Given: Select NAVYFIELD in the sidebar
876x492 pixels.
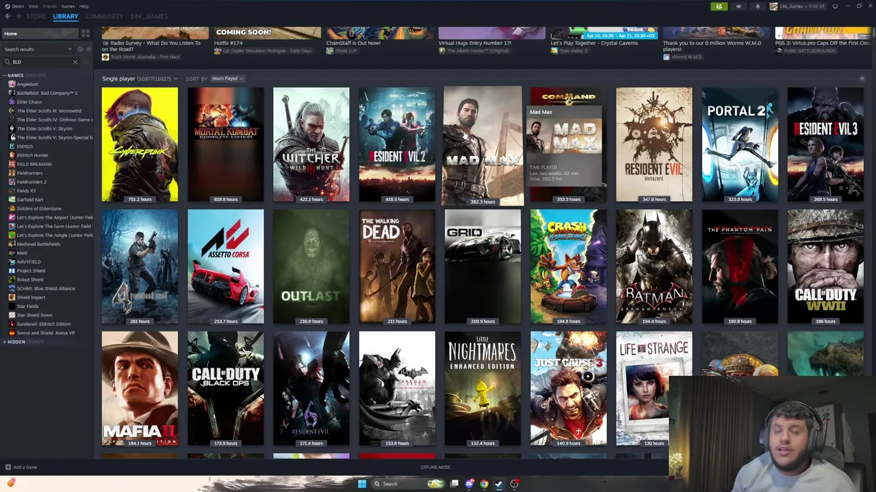Looking at the screenshot, I should [x=29, y=262].
